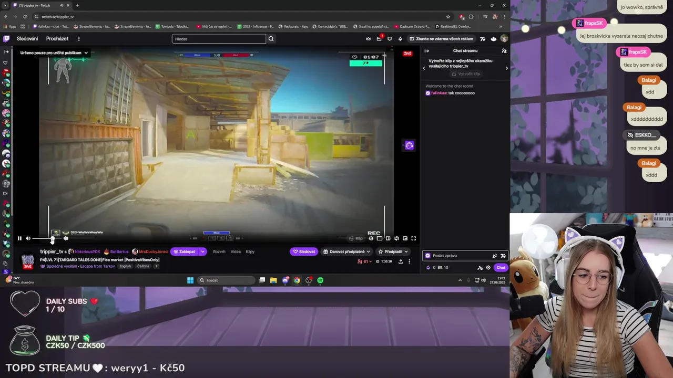Image resolution: width=673 pixels, height=378 pixels.
Task: Open share icon below the player
Action: pyautogui.click(x=401, y=261)
